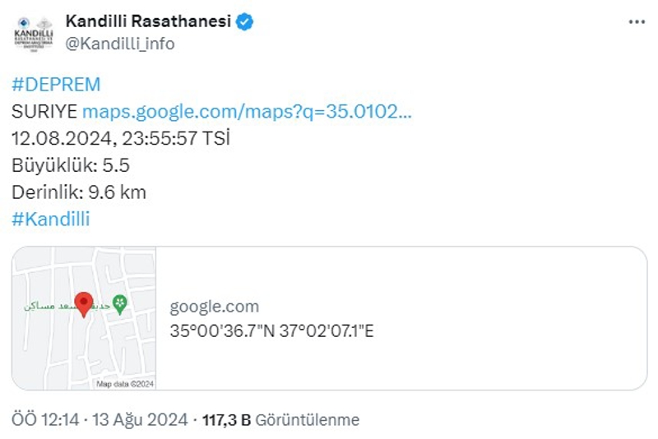This screenshot has height=439, width=658.
Task: Click the SURIYE location text
Action: [x=45, y=112]
